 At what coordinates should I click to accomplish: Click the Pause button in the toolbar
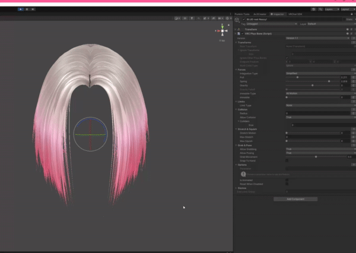point(26,9)
